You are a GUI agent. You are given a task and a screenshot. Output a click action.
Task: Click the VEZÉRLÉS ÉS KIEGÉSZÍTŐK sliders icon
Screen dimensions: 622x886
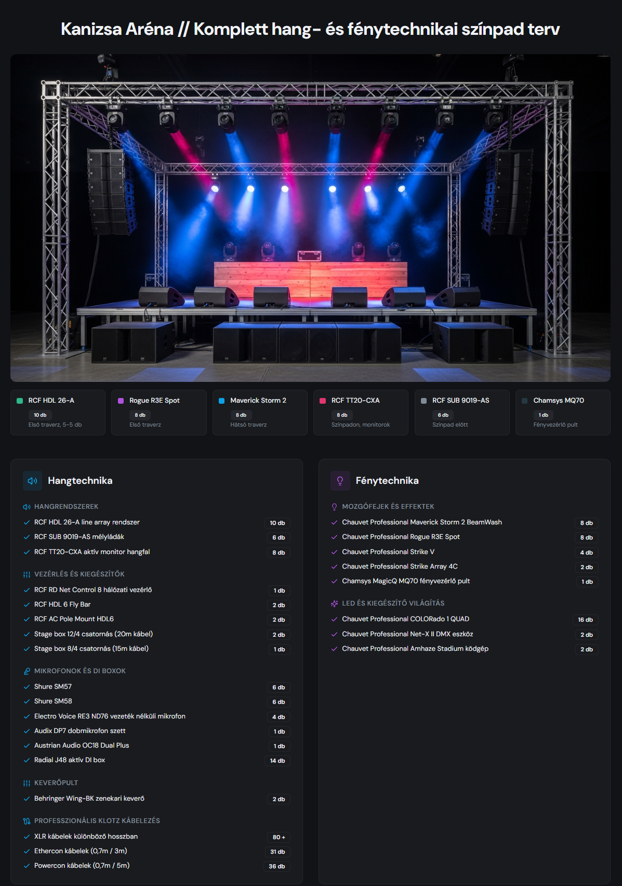pyautogui.click(x=27, y=574)
